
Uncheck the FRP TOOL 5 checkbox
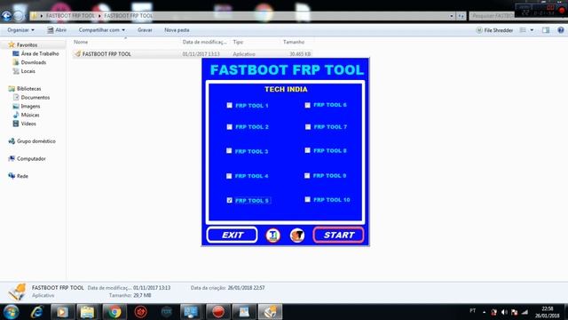pos(229,200)
